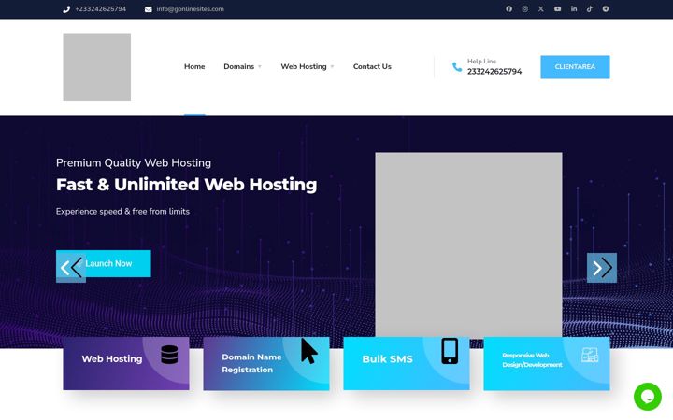Click the Help Line number 233242625794
This screenshot has height=420, width=673.
[x=494, y=72]
